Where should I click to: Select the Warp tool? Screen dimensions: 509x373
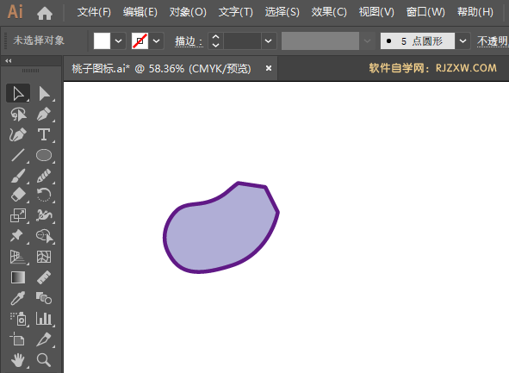pyautogui.click(x=44, y=215)
